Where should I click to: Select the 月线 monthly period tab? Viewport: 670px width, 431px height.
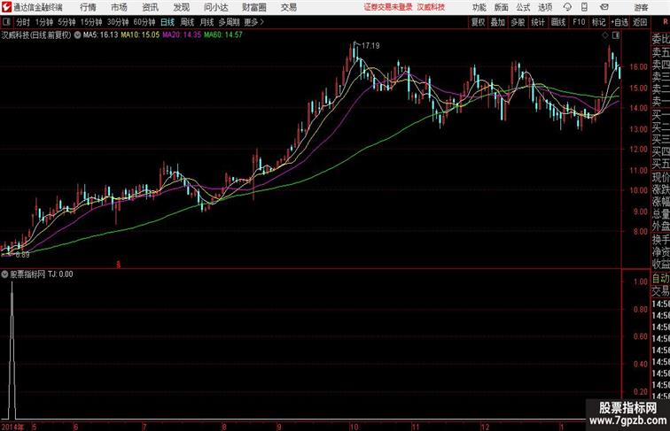tap(206, 22)
